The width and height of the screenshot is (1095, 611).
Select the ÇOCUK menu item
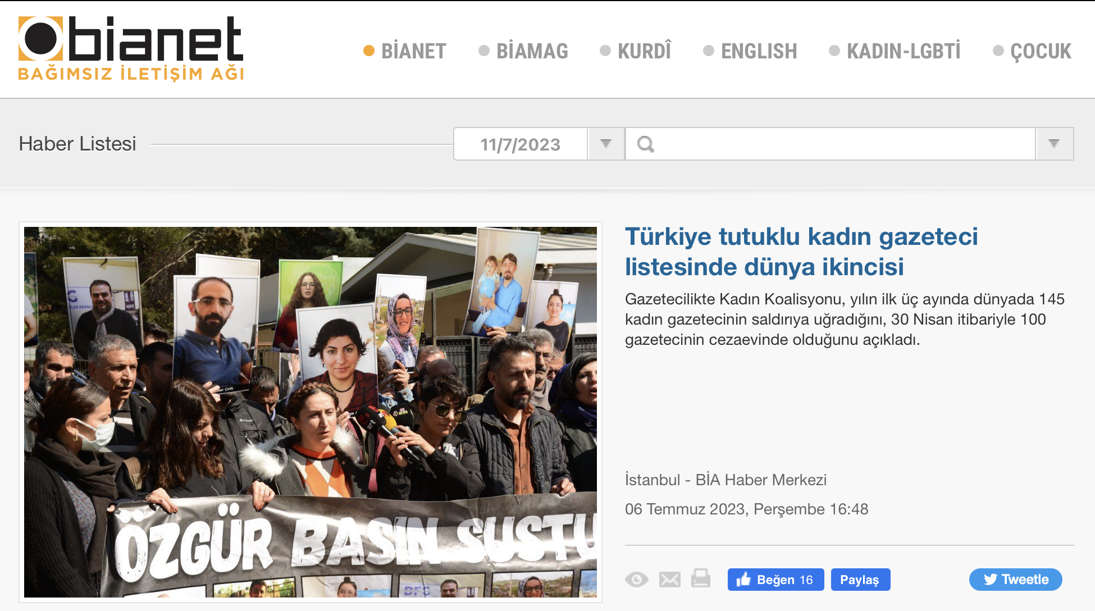click(1041, 51)
